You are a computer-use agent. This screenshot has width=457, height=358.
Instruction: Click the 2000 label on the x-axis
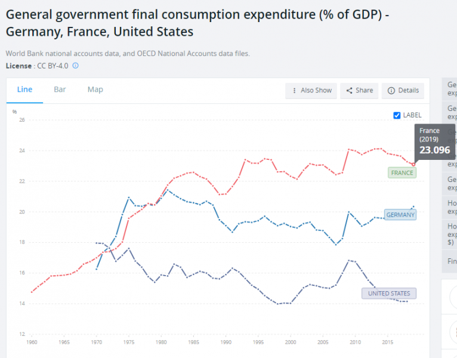[x=291, y=342]
